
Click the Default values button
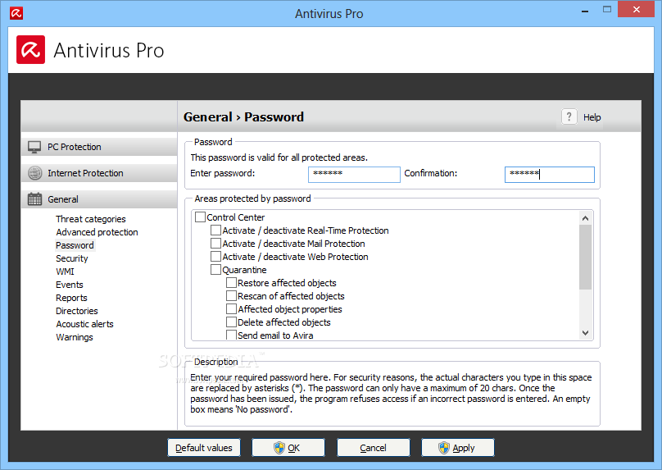tap(204, 448)
